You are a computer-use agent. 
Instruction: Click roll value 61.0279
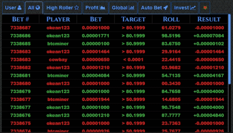click(x=171, y=28)
